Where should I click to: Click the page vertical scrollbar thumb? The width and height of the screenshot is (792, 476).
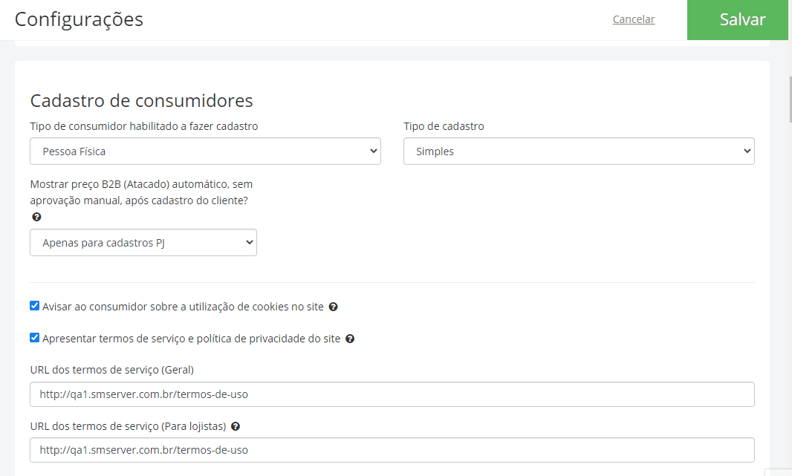[x=791, y=99]
